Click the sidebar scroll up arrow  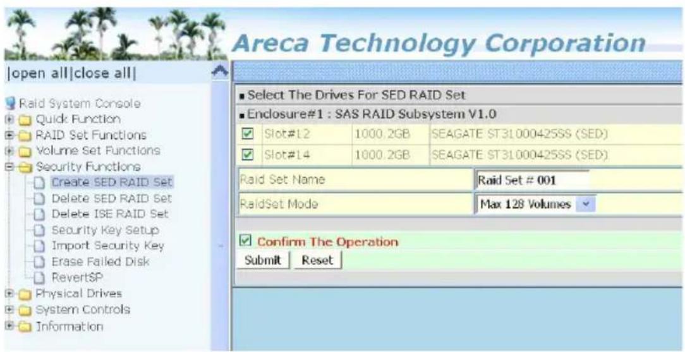tap(220, 71)
